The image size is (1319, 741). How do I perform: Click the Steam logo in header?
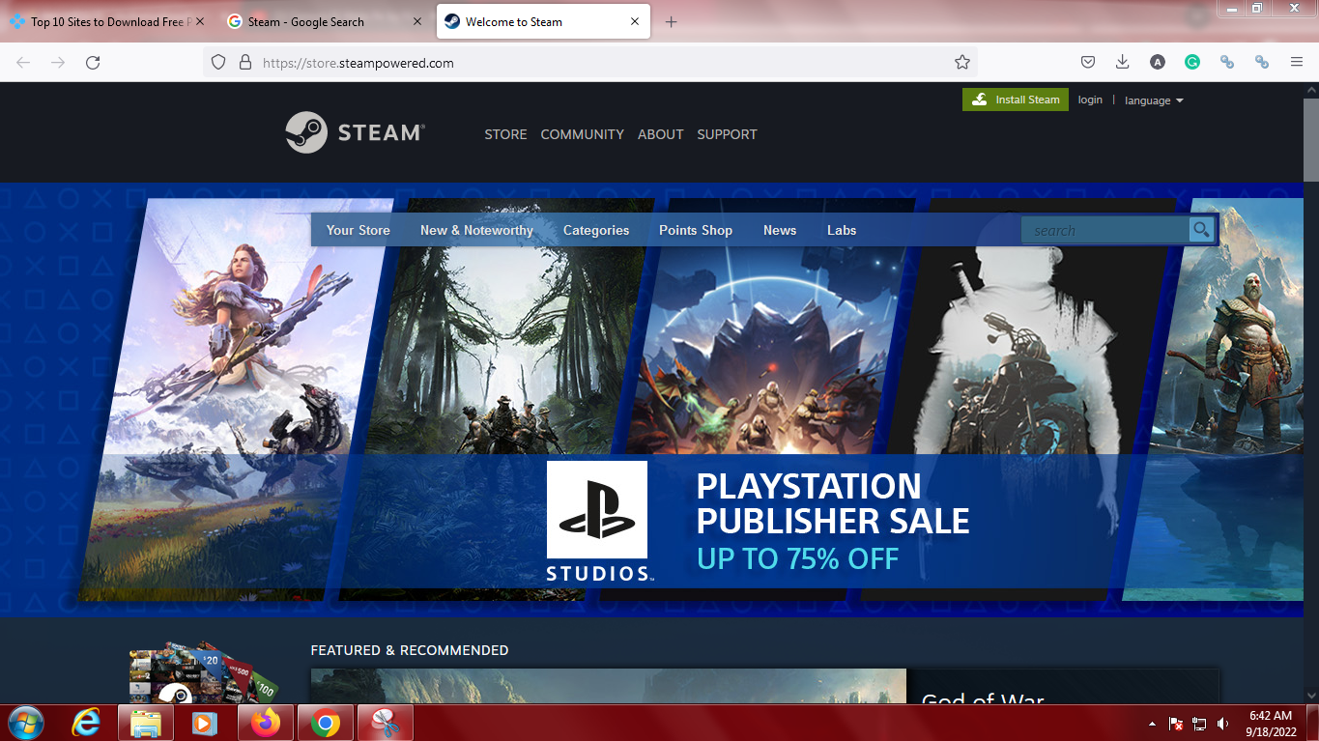(x=355, y=132)
